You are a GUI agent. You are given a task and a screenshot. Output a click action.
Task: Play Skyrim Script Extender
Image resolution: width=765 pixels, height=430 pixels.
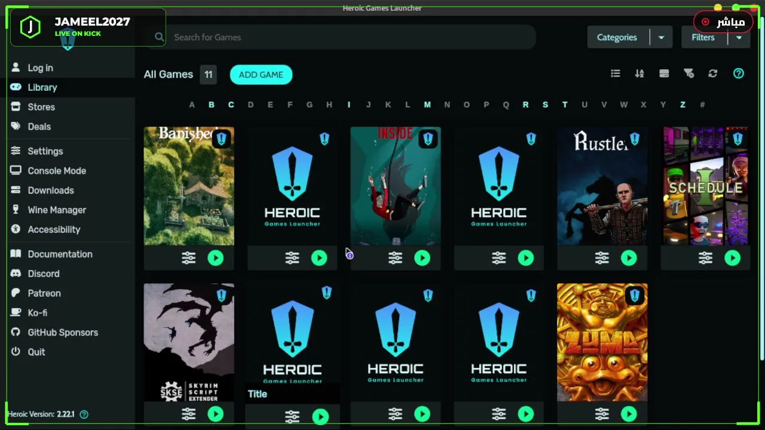(x=216, y=414)
